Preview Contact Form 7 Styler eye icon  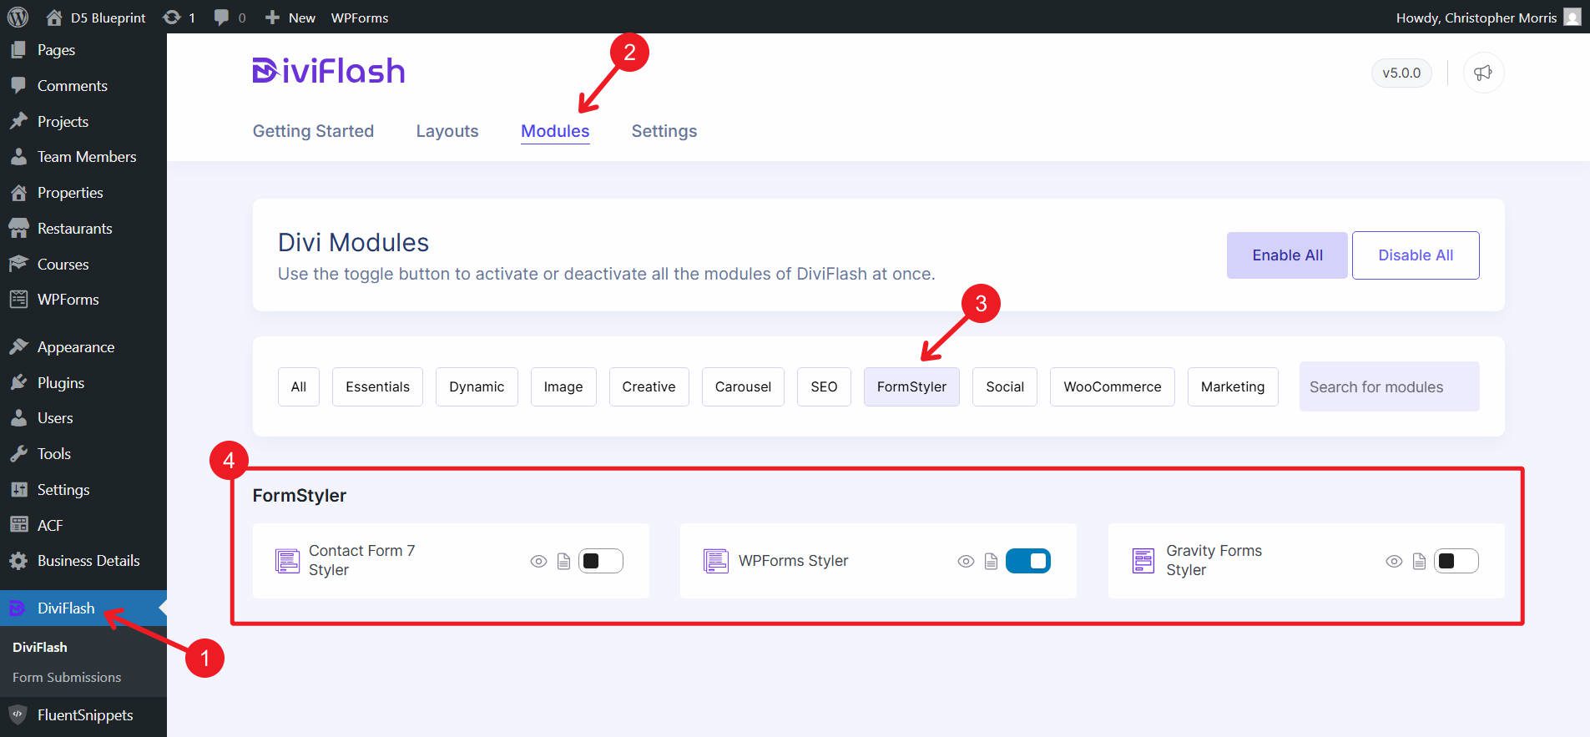tap(538, 562)
